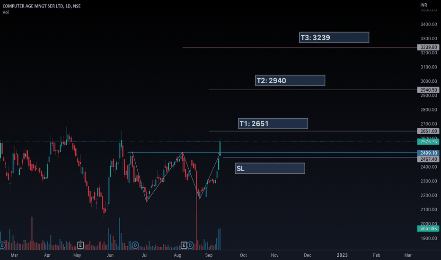Click the Jul label on time axis
This screenshot has height=260, width=441.
click(x=145, y=255)
